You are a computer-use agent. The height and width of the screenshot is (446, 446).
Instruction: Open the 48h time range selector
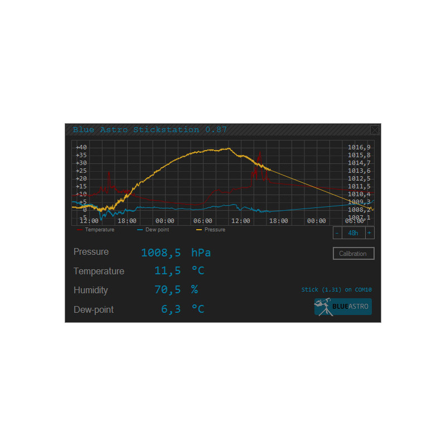click(352, 232)
